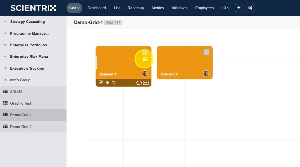Expand the +3 more menu

coord(225,8)
